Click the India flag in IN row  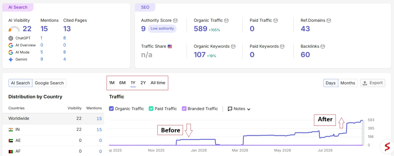(x=11, y=130)
